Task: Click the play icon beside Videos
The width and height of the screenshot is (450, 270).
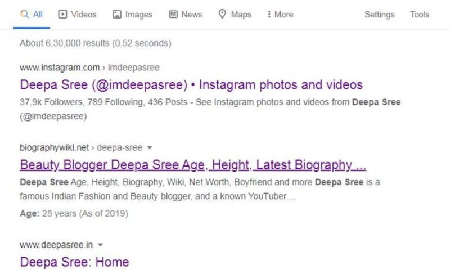Action: coord(62,15)
